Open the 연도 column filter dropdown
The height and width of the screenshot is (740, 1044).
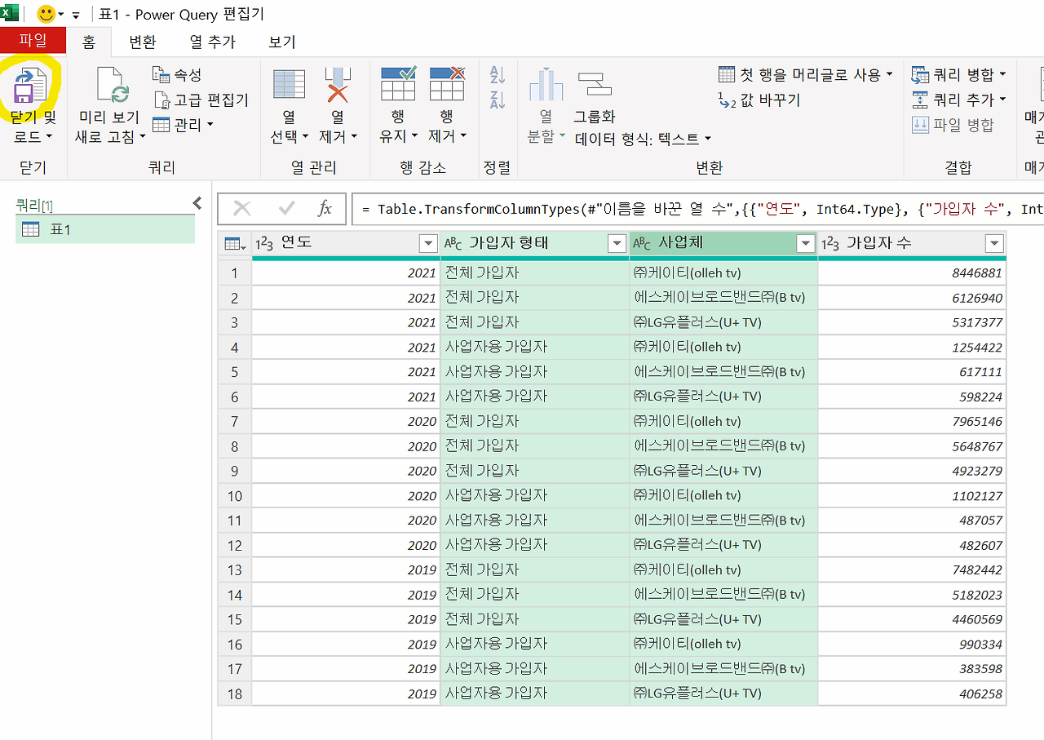pos(428,243)
